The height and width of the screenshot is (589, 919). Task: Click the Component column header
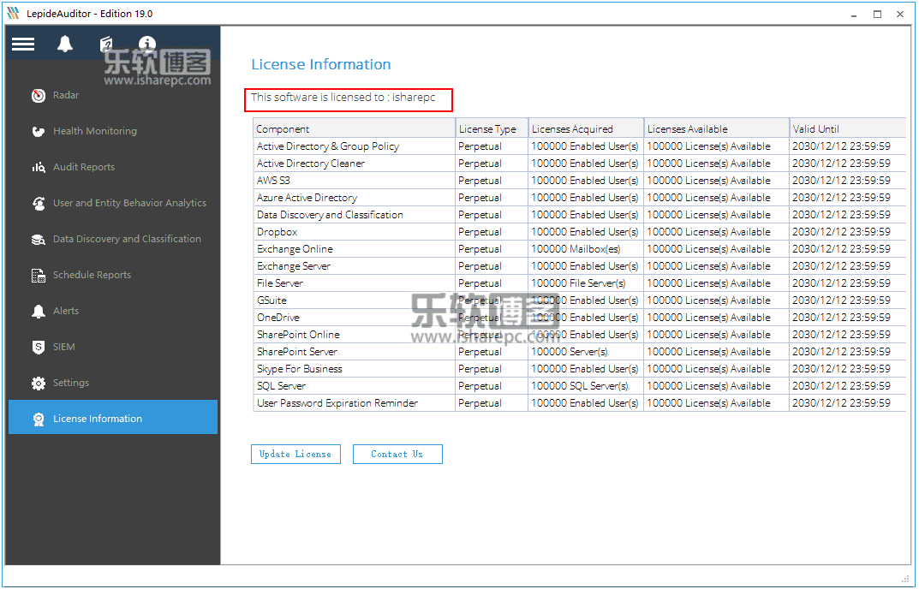(x=355, y=128)
